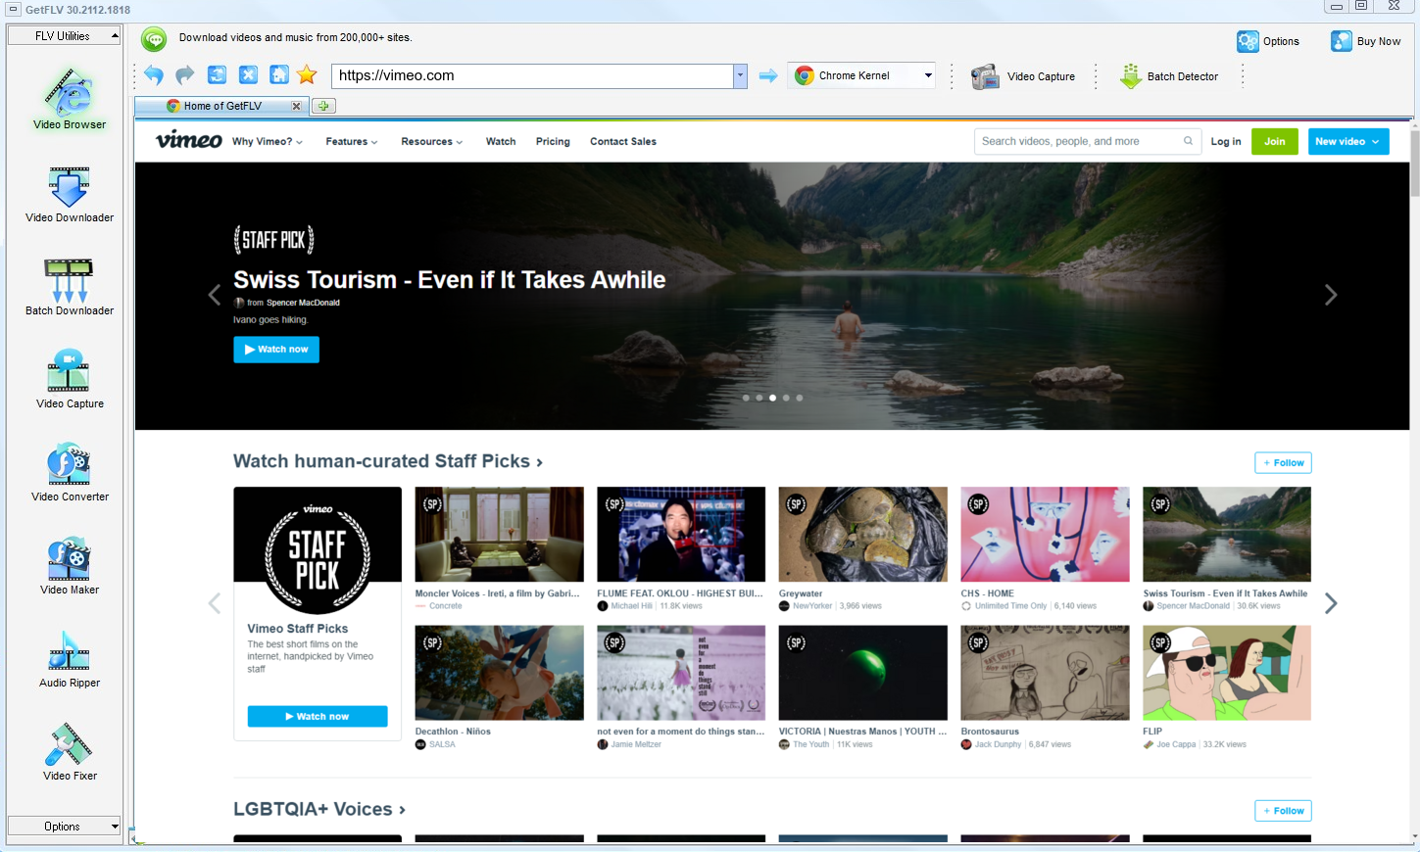Image resolution: width=1420 pixels, height=852 pixels.
Task: Expand the URL history dropdown
Action: click(x=740, y=75)
